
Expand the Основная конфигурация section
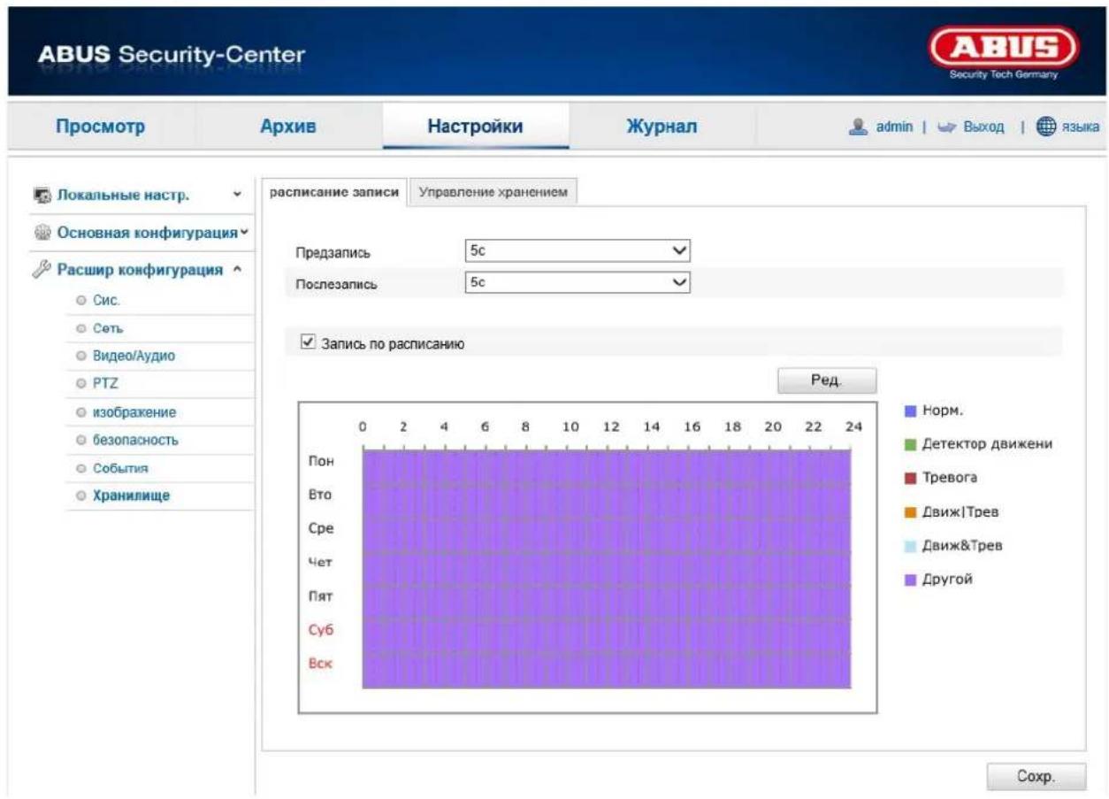(244, 233)
